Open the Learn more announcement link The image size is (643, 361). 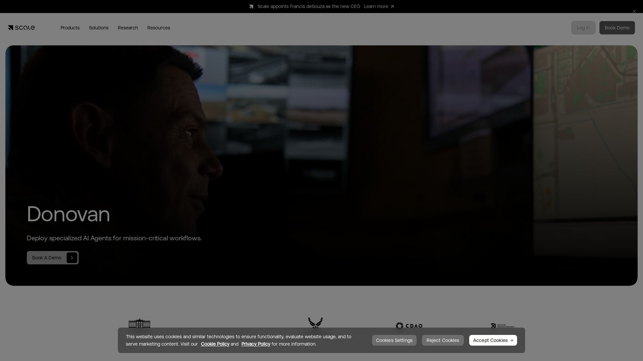coord(379,6)
